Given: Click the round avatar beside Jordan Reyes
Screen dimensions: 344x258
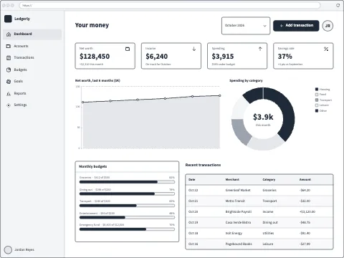Looking at the screenshot, I should point(8,249).
